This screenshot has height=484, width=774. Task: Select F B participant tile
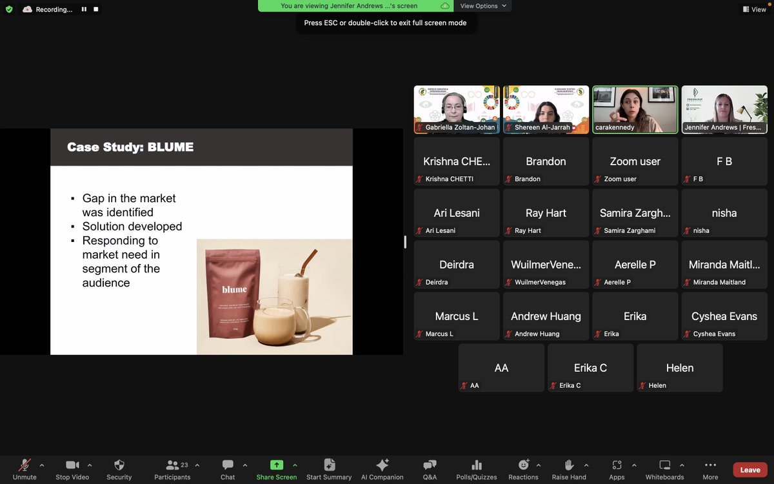click(x=724, y=161)
